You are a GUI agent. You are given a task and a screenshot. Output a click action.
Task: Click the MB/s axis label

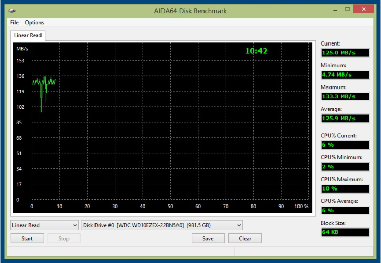22,49
